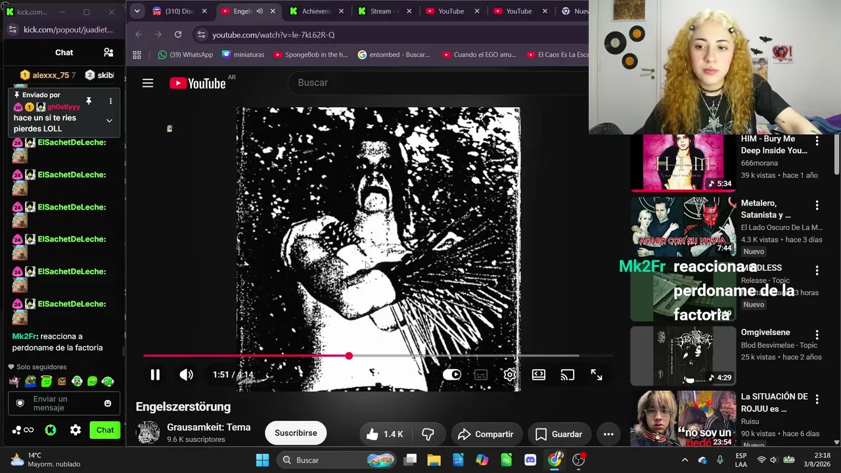
Task: Dislike the Engelszerstörung video
Action: 428,434
